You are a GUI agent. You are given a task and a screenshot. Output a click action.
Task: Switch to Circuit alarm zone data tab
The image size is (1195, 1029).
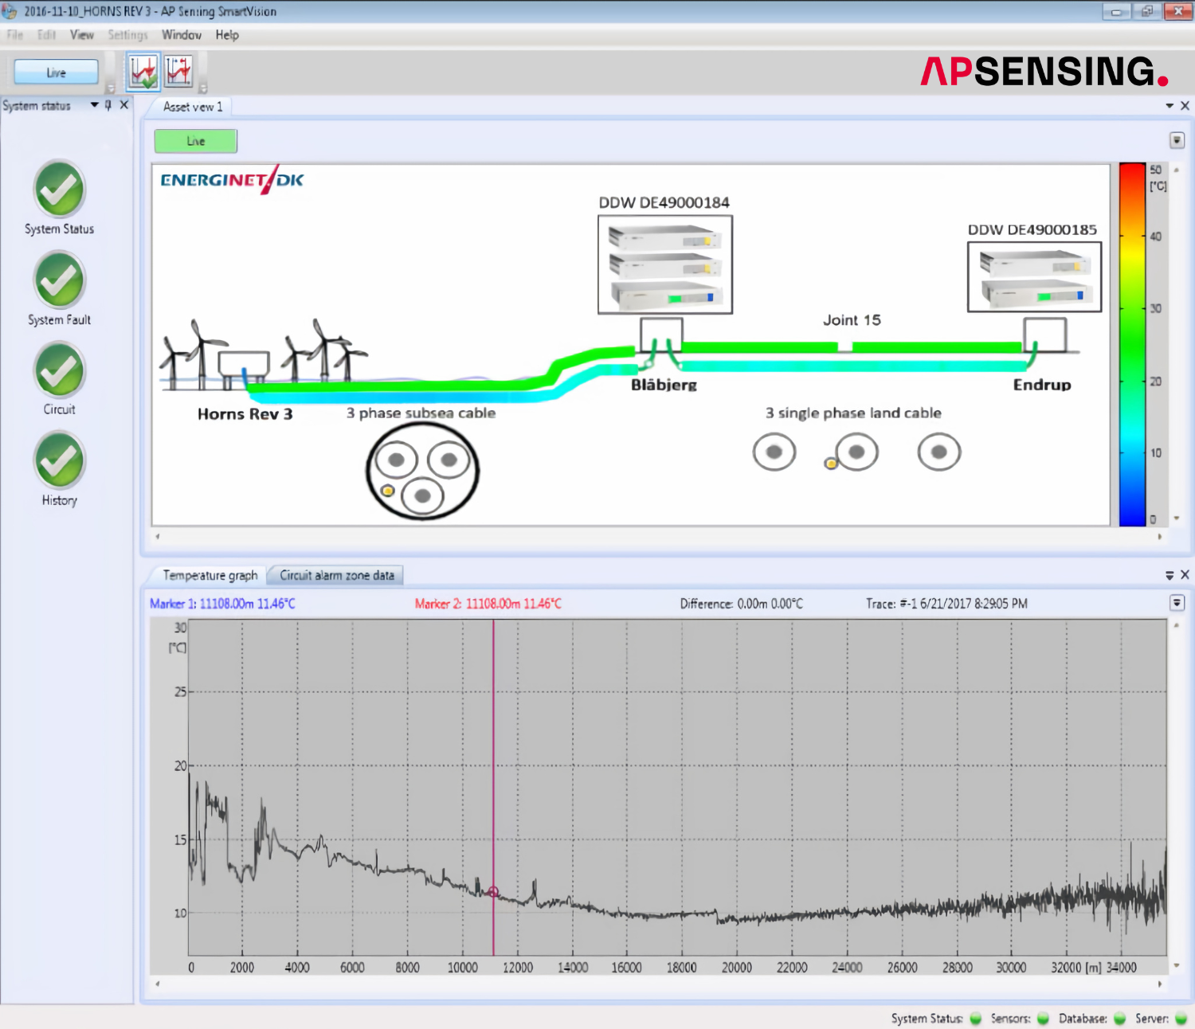[x=336, y=575]
